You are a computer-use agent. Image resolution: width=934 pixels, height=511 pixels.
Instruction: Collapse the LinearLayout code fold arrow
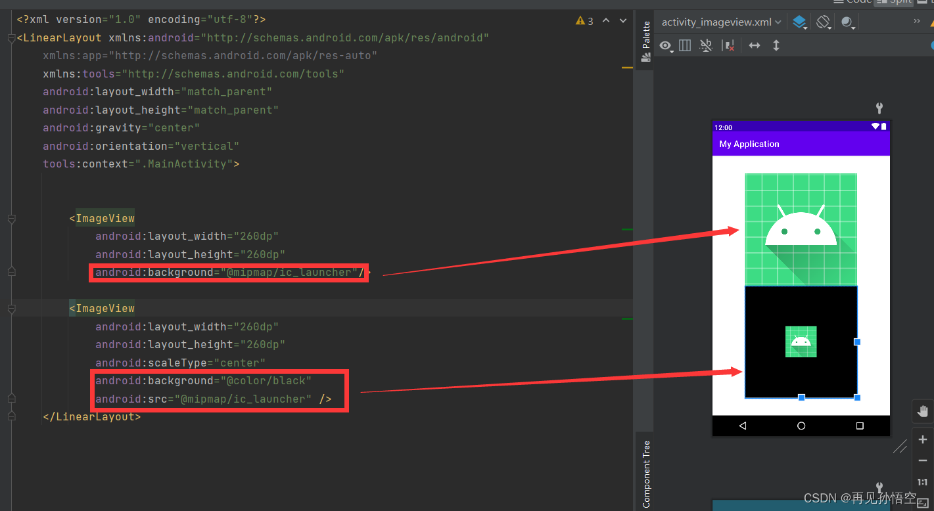pyautogui.click(x=11, y=38)
